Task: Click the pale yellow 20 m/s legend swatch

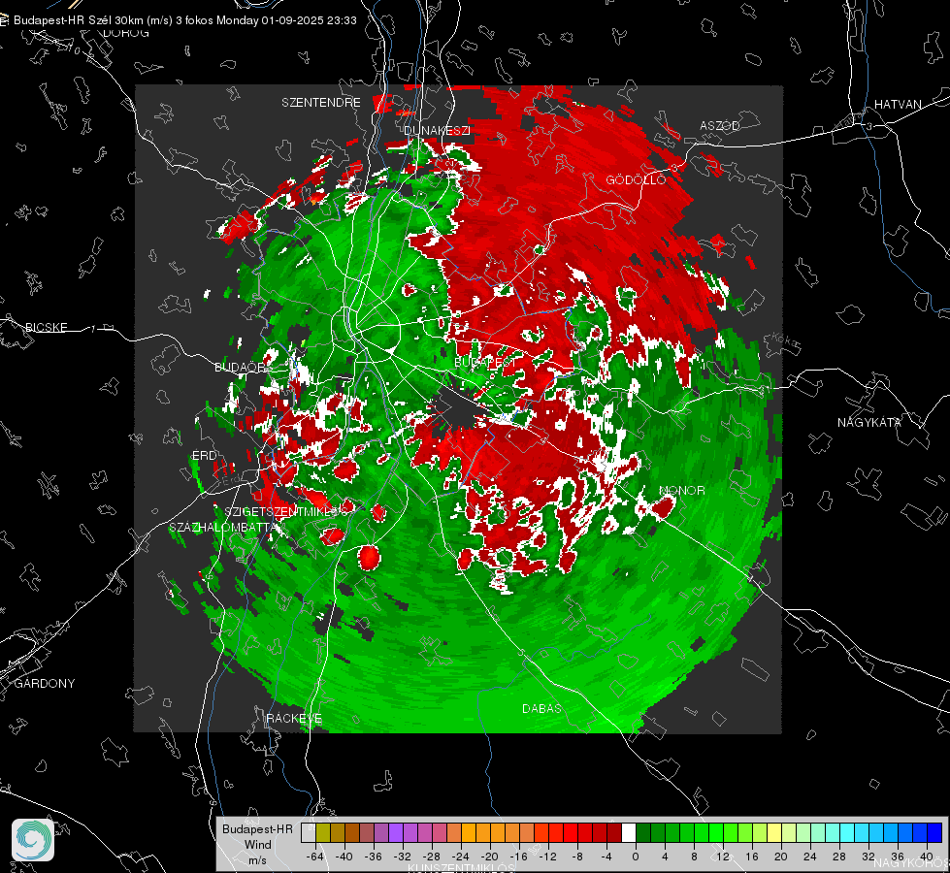Action: 774,833
